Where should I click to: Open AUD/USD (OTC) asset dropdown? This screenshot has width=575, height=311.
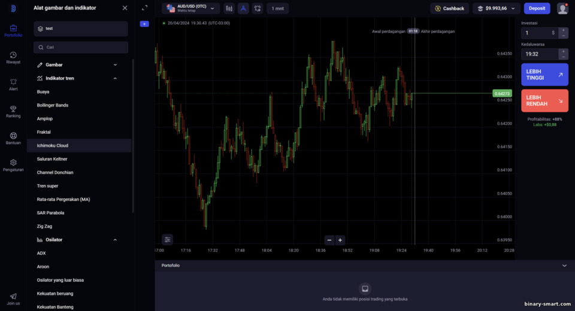click(190, 8)
